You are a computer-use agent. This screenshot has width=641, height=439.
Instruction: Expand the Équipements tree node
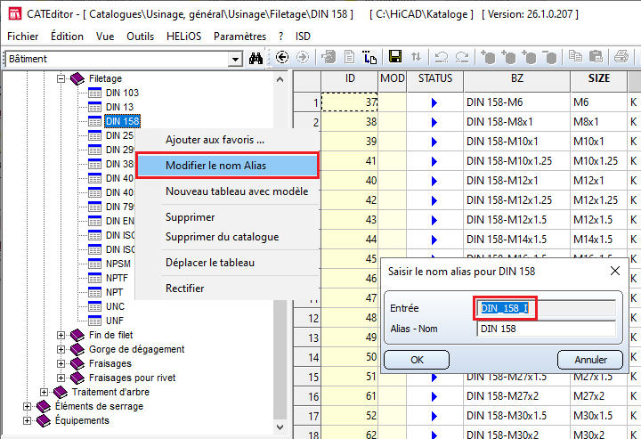[x=28, y=420]
